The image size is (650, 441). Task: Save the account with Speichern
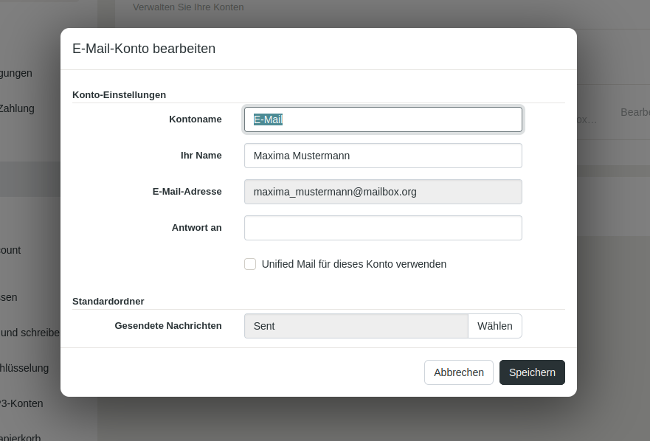[532, 372]
